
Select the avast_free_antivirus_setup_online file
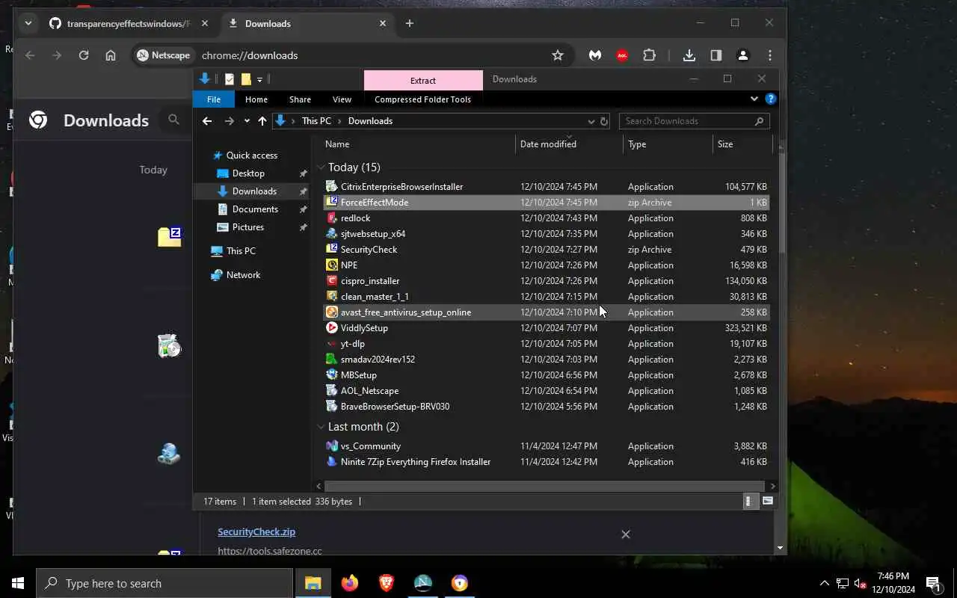pyautogui.click(x=546, y=312)
